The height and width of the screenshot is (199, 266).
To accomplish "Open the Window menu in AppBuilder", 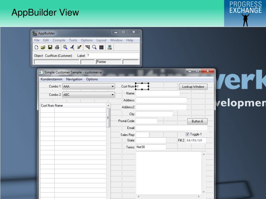I will pyautogui.click(x=116, y=40).
